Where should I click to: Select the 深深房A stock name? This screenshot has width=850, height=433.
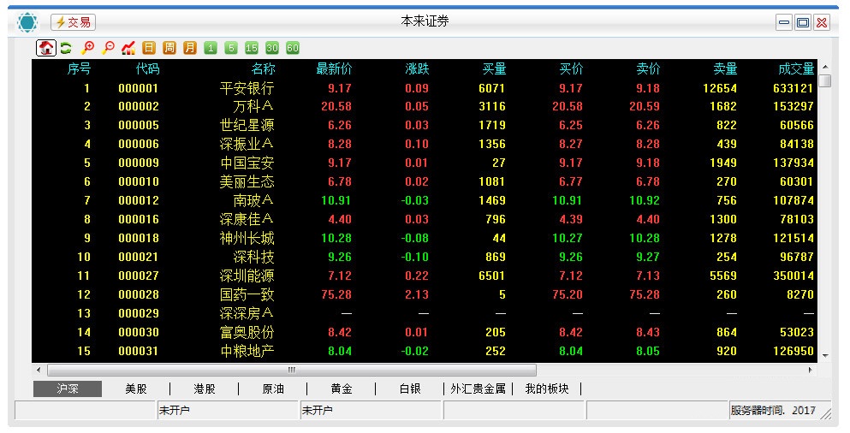[247, 313]
